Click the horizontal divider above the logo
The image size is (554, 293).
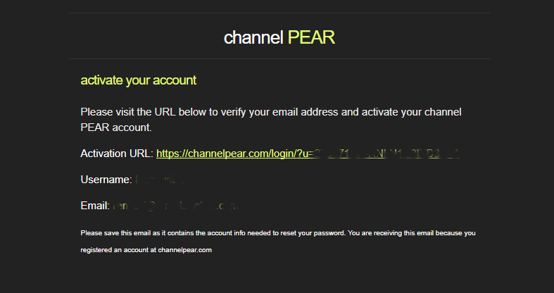tap(279, 13)
